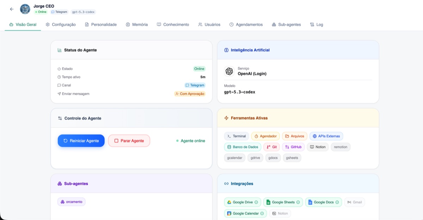Image resolution: width=423 pixels, height=220 pixels.
Task: Click the back arrow icon
Action: coord(12,9)
